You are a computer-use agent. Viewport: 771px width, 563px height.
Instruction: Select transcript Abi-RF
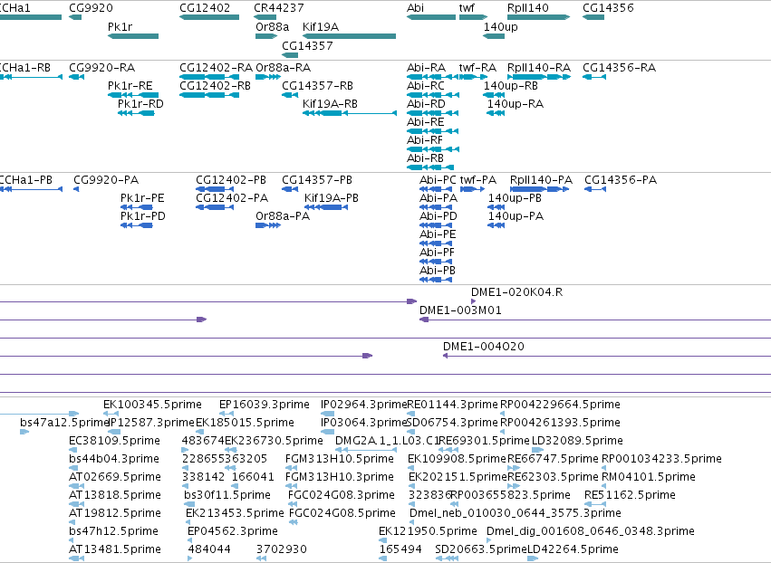pos(433,149)
